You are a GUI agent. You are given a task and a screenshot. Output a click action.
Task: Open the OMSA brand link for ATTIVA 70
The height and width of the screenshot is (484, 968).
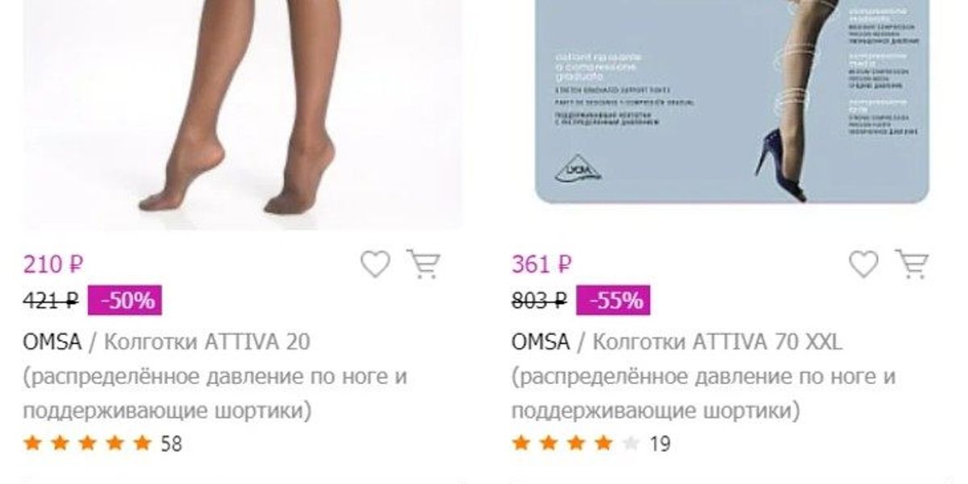(x=541, y=342)
